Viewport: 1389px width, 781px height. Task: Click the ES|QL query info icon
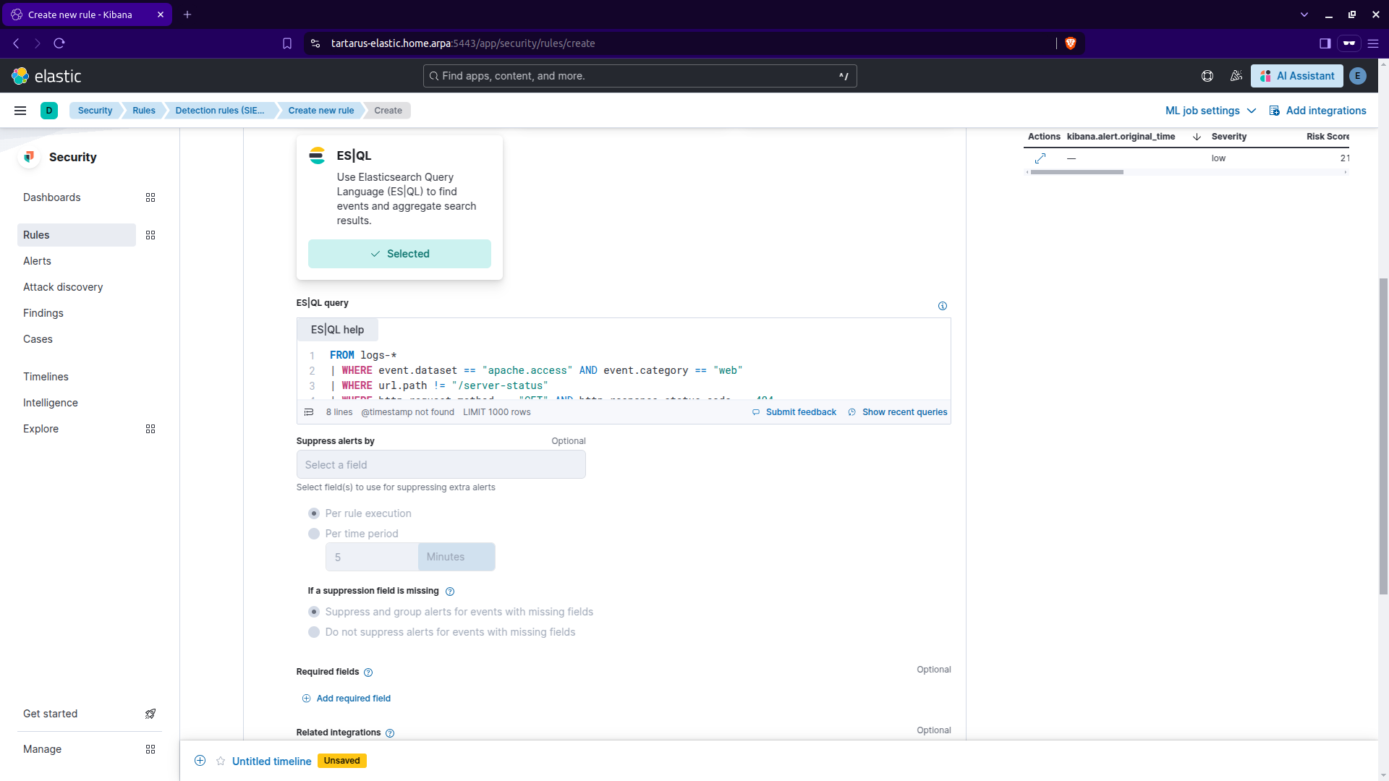pyautogui.click(x=942, y=306)
